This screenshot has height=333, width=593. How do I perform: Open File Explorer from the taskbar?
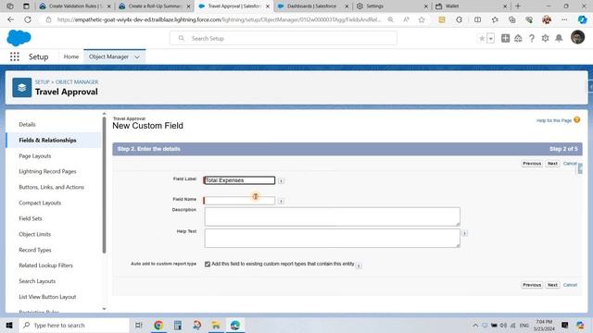(216, 325)
